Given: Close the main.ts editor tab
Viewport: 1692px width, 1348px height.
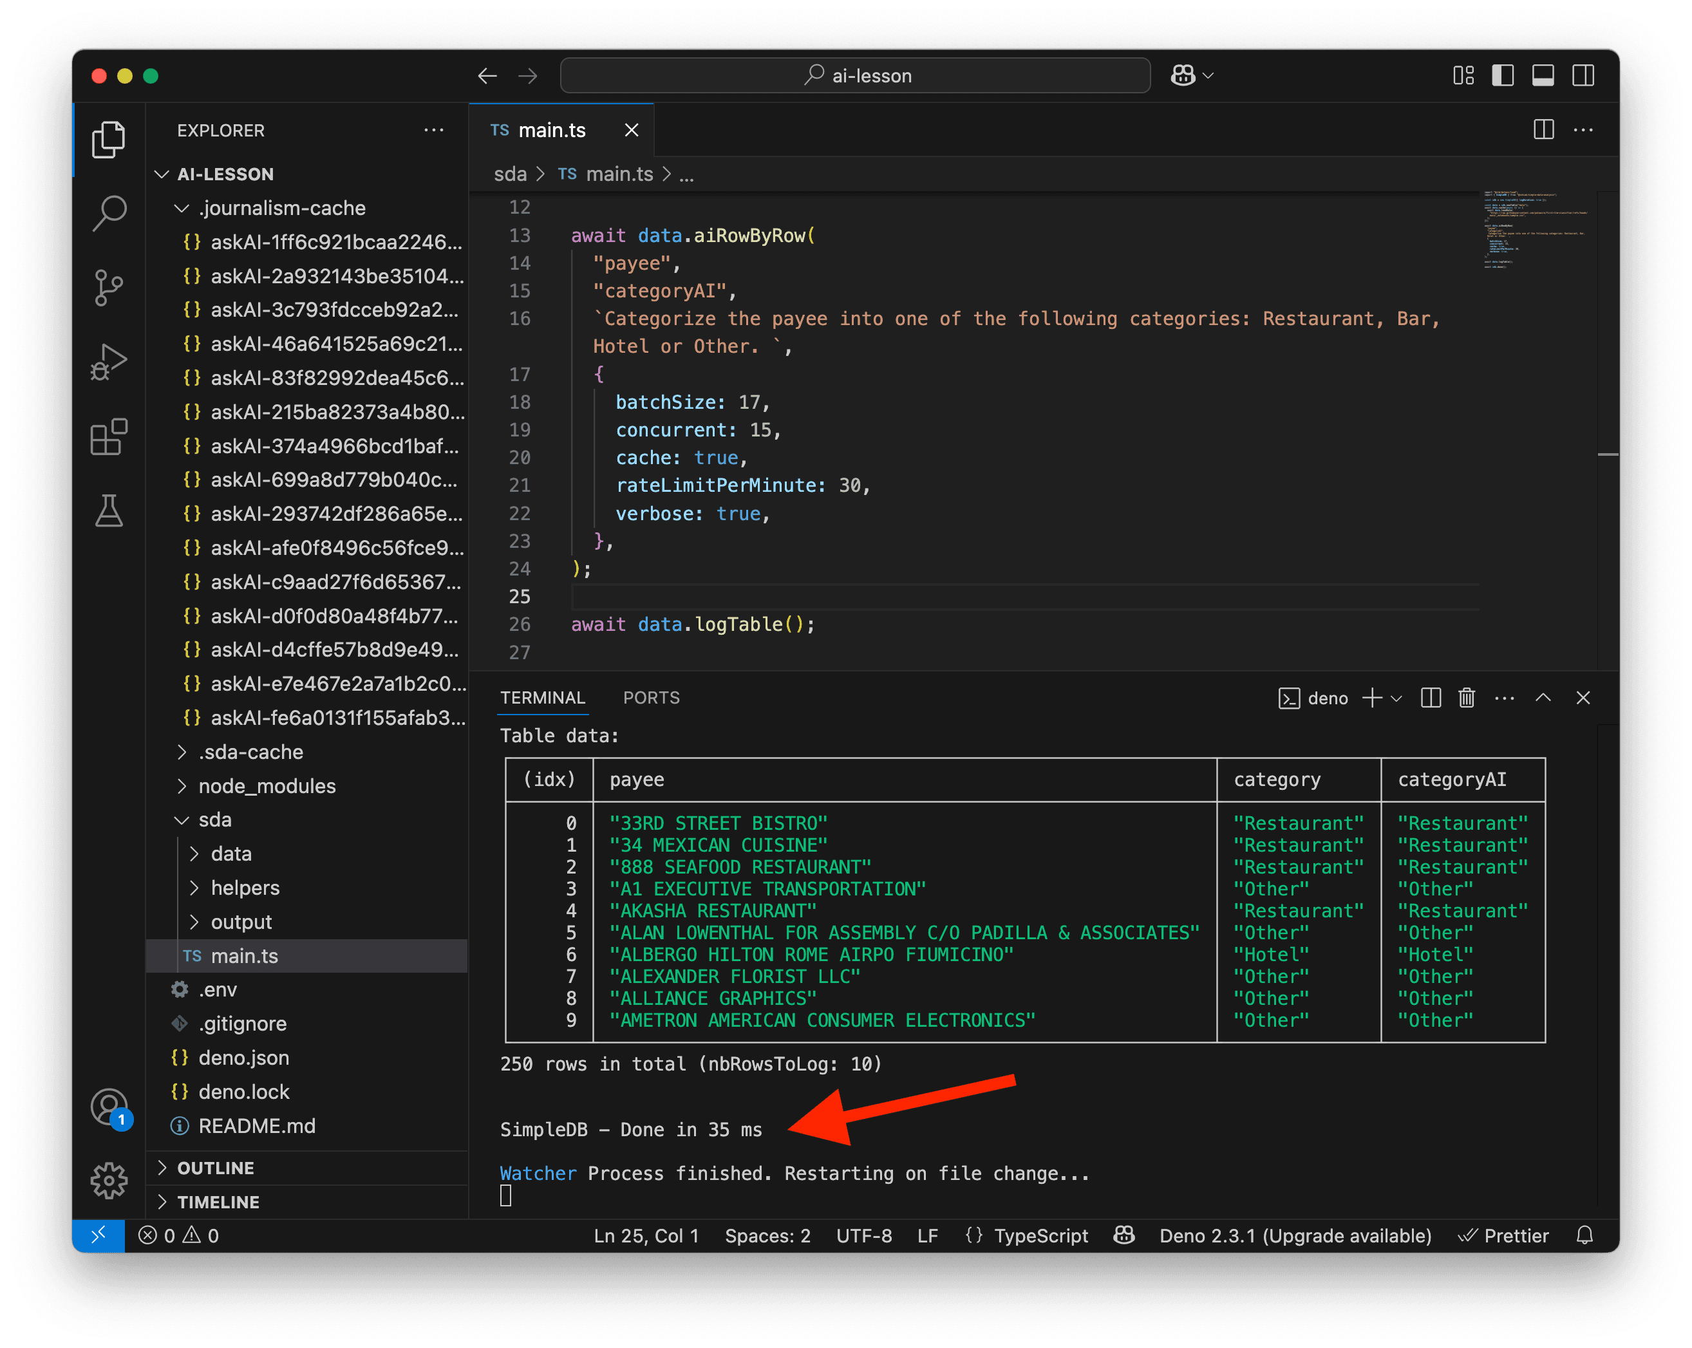Looking at the screenshot, I should click(x=631, y=130).
